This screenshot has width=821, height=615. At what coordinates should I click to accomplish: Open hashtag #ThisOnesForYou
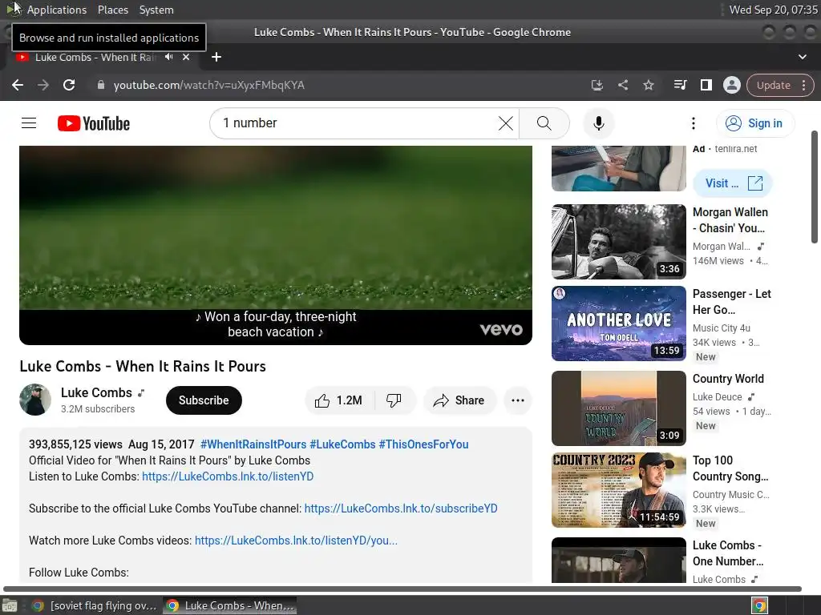(x=423, y=444)
